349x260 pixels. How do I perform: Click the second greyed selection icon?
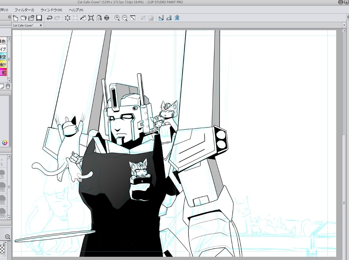coord(151,18)
